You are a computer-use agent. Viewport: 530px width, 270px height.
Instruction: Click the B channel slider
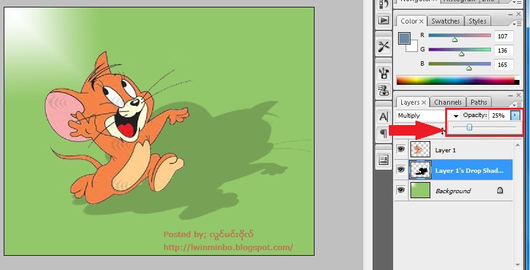[459, 64]
